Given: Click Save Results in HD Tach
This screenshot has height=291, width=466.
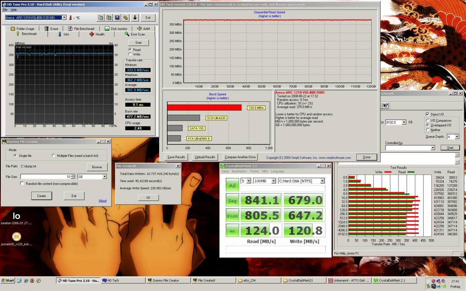Looking at the screenshot, I should (x=176, y=157).
